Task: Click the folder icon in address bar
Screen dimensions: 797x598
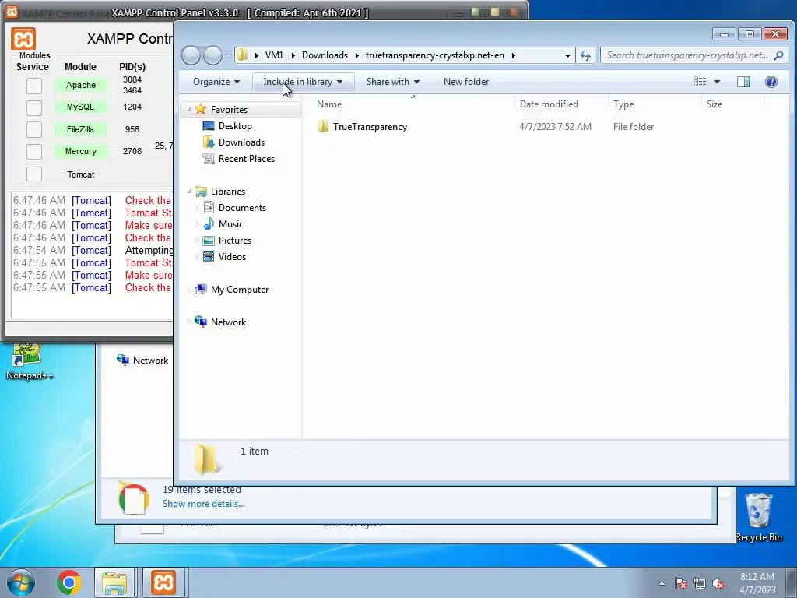Action: (243, 55)
